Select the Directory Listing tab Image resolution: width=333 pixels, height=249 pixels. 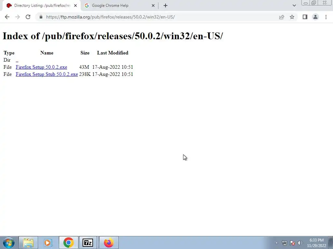pyautogui.click(x=42, y=6)
